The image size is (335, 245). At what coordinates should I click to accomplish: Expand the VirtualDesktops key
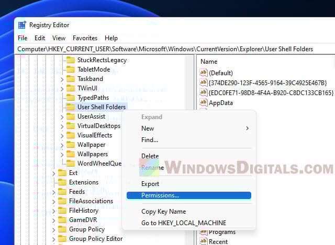point(62,126)
